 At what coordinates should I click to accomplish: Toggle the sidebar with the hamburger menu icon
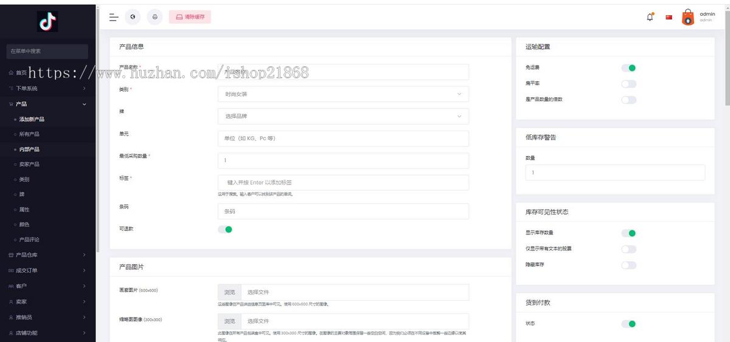(x=114, y=17)
